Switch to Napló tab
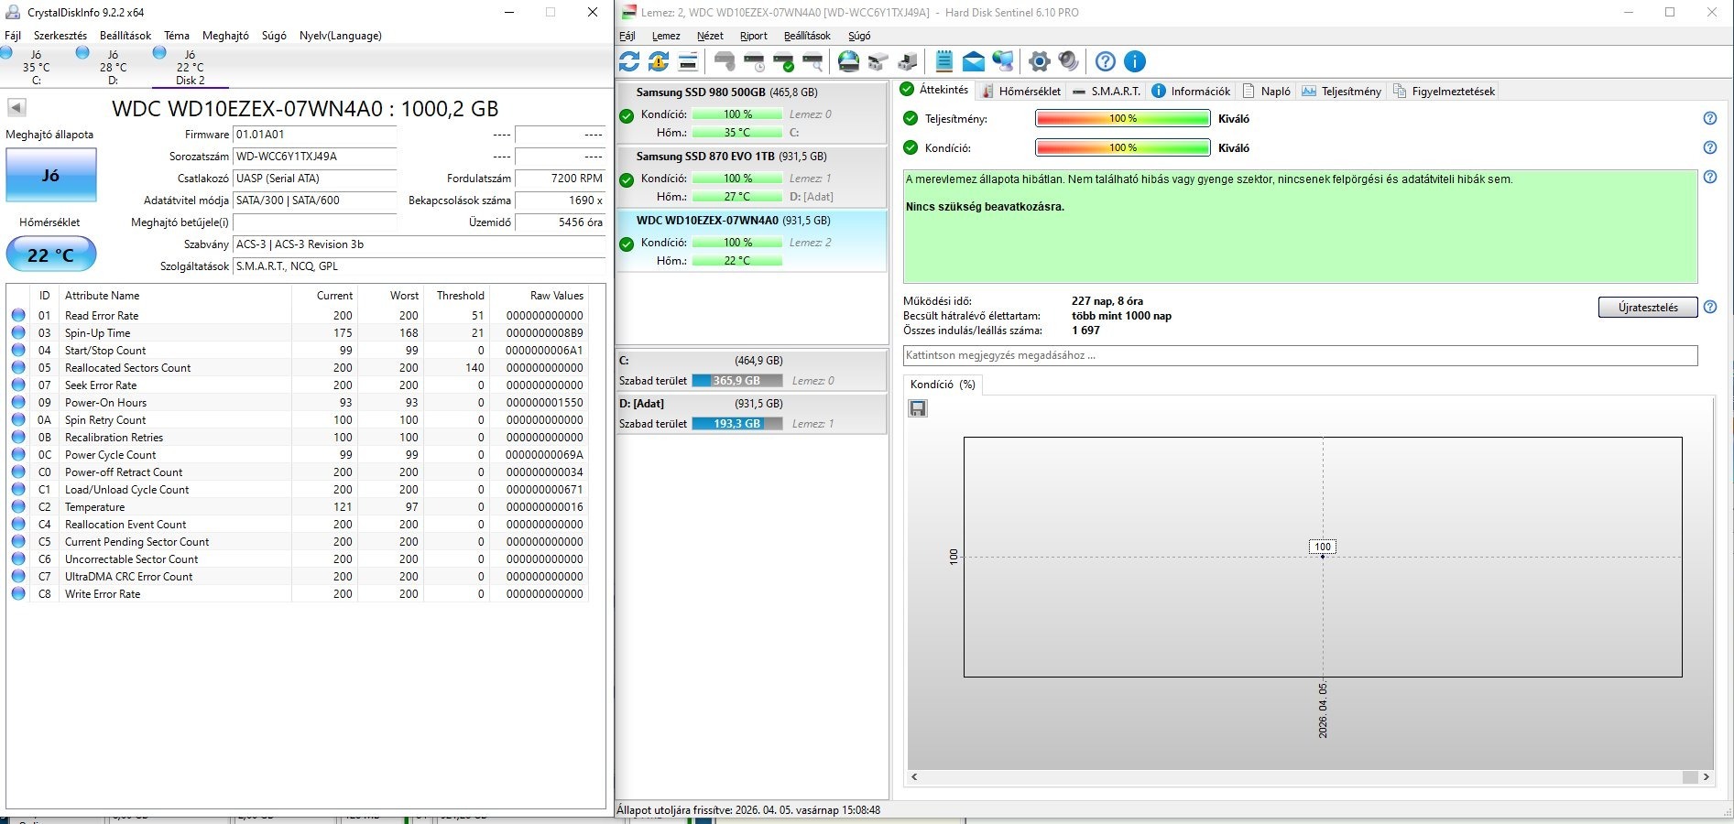The height and width of the screenshot is (824, 1734). pyautogui.click(x=1266, y=91)
